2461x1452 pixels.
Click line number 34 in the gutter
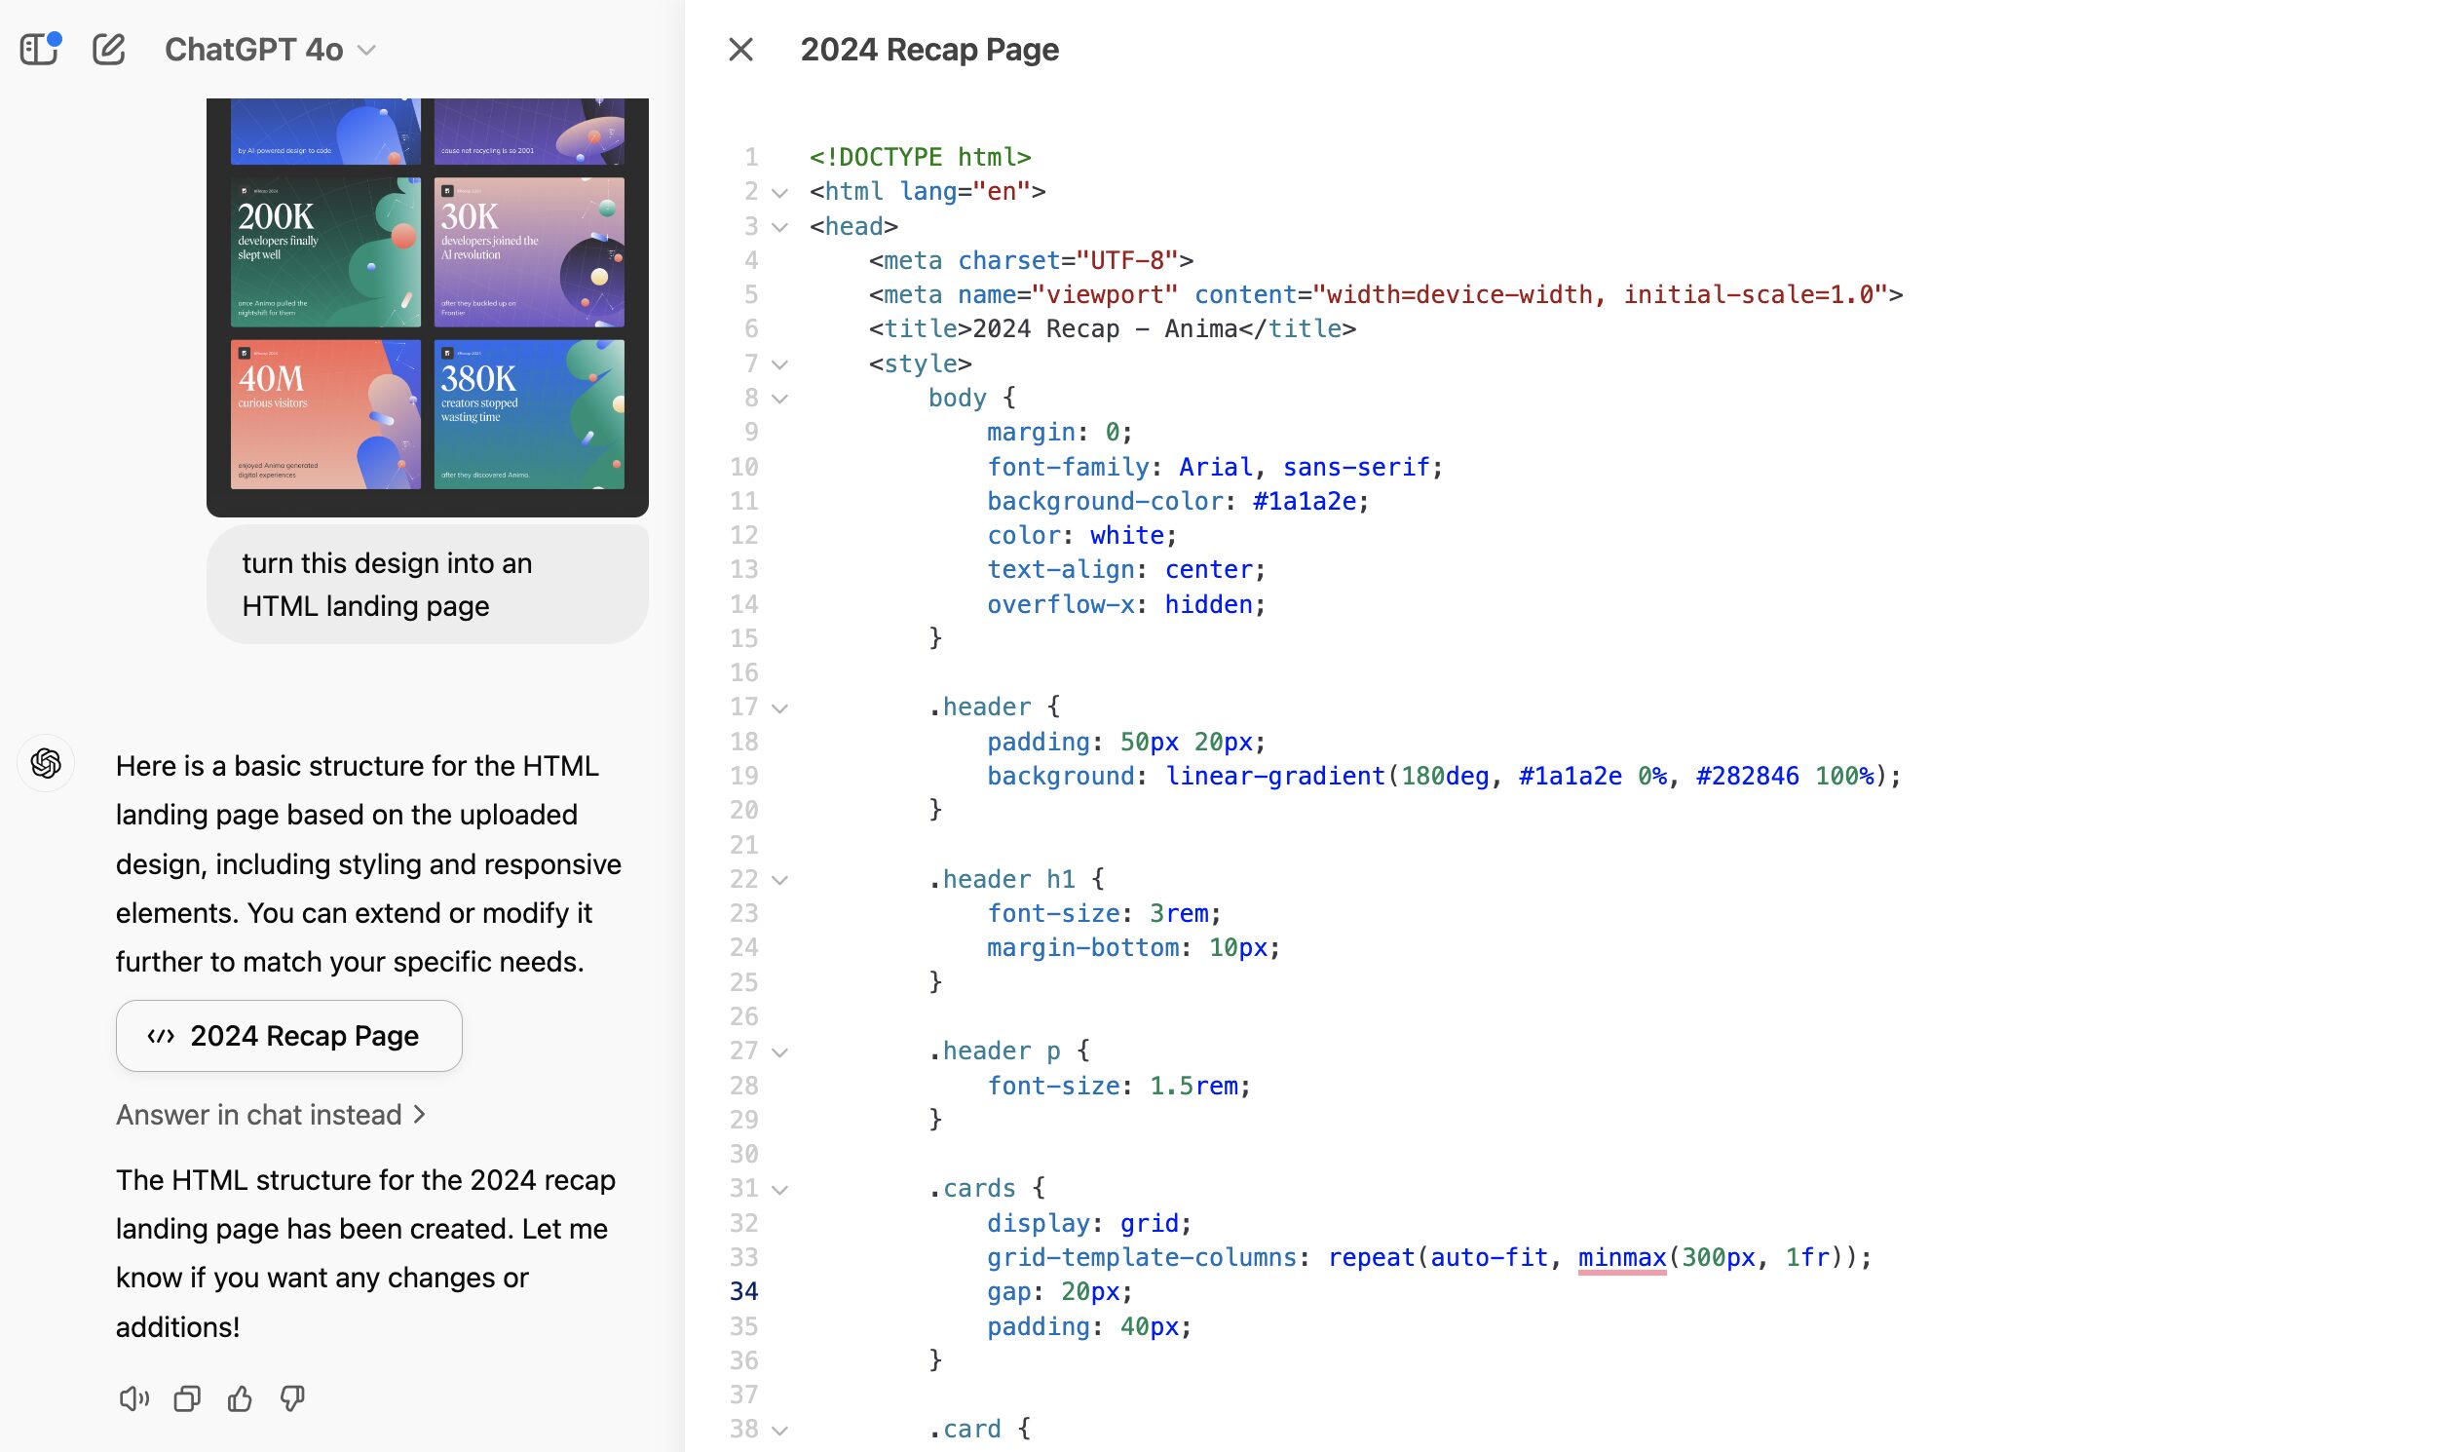[x=743, y=1291]
